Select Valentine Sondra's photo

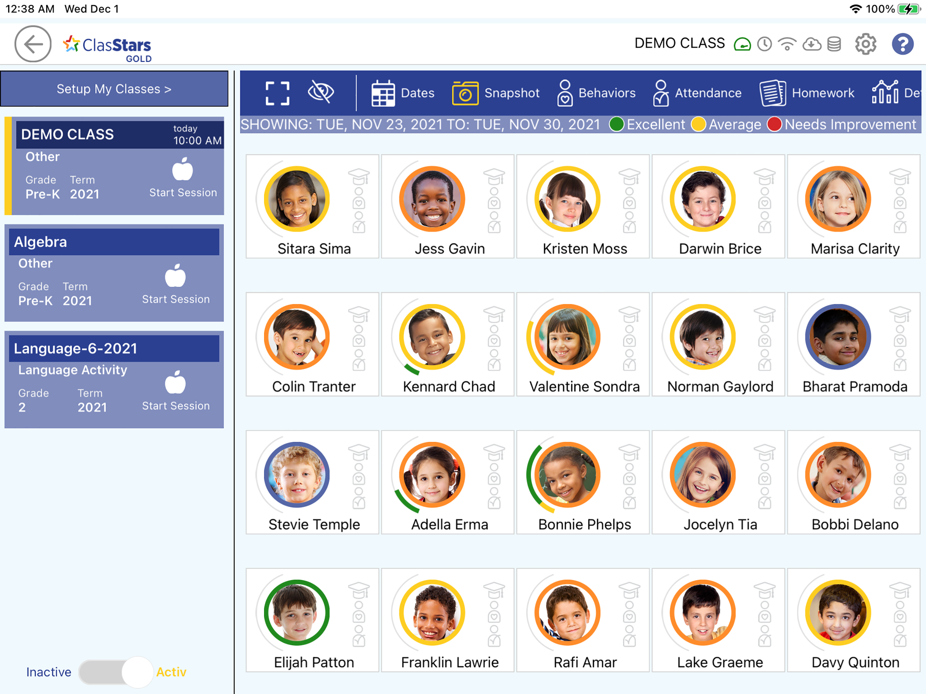[567, 336]
